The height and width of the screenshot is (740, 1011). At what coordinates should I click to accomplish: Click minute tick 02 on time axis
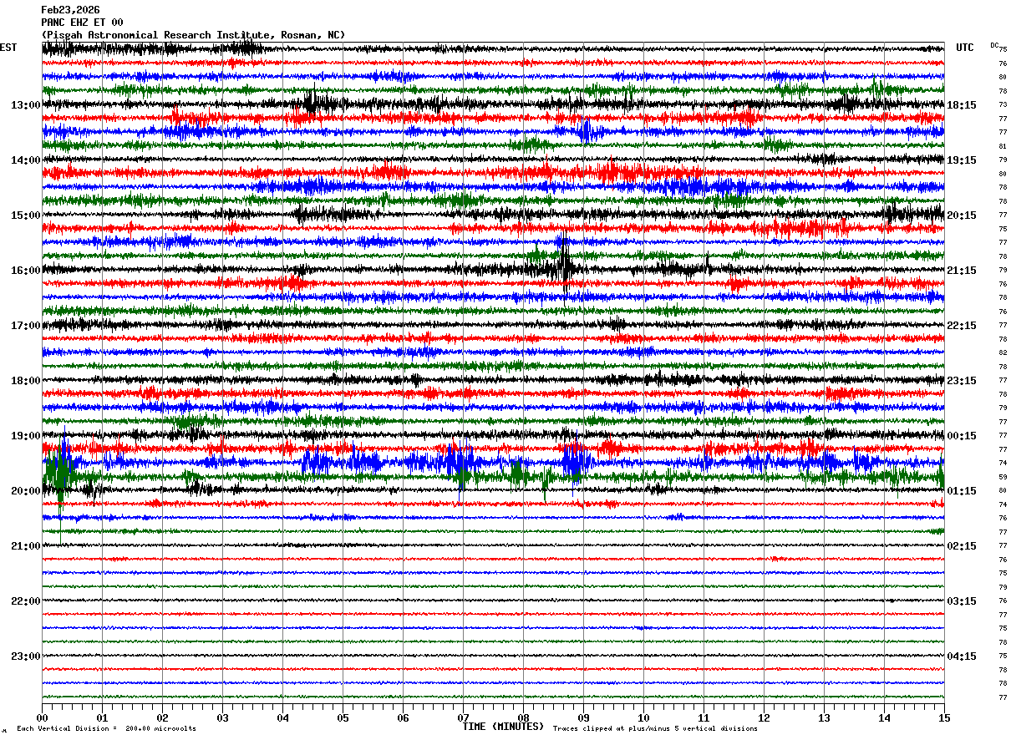[x=162, y=717]
